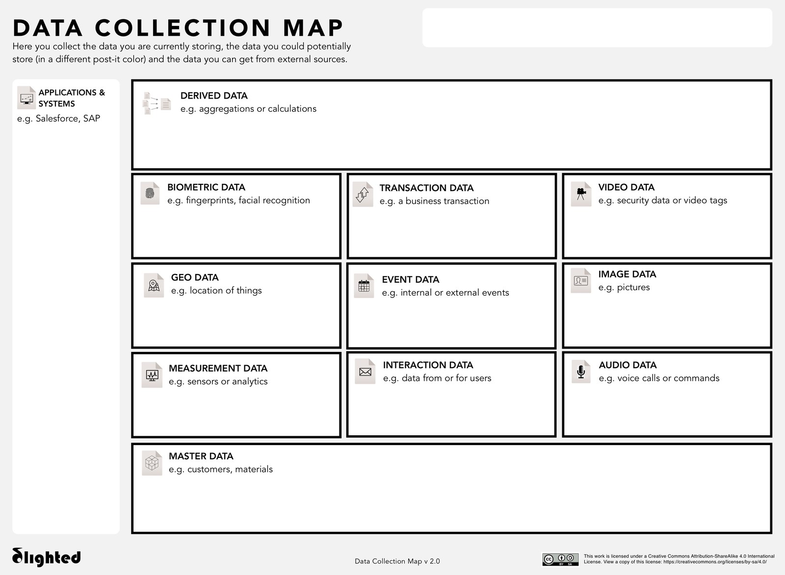The image size is (785, 575).
Task: Click "e.g. security data or video tags"
Action: click(x=663, y=200)
